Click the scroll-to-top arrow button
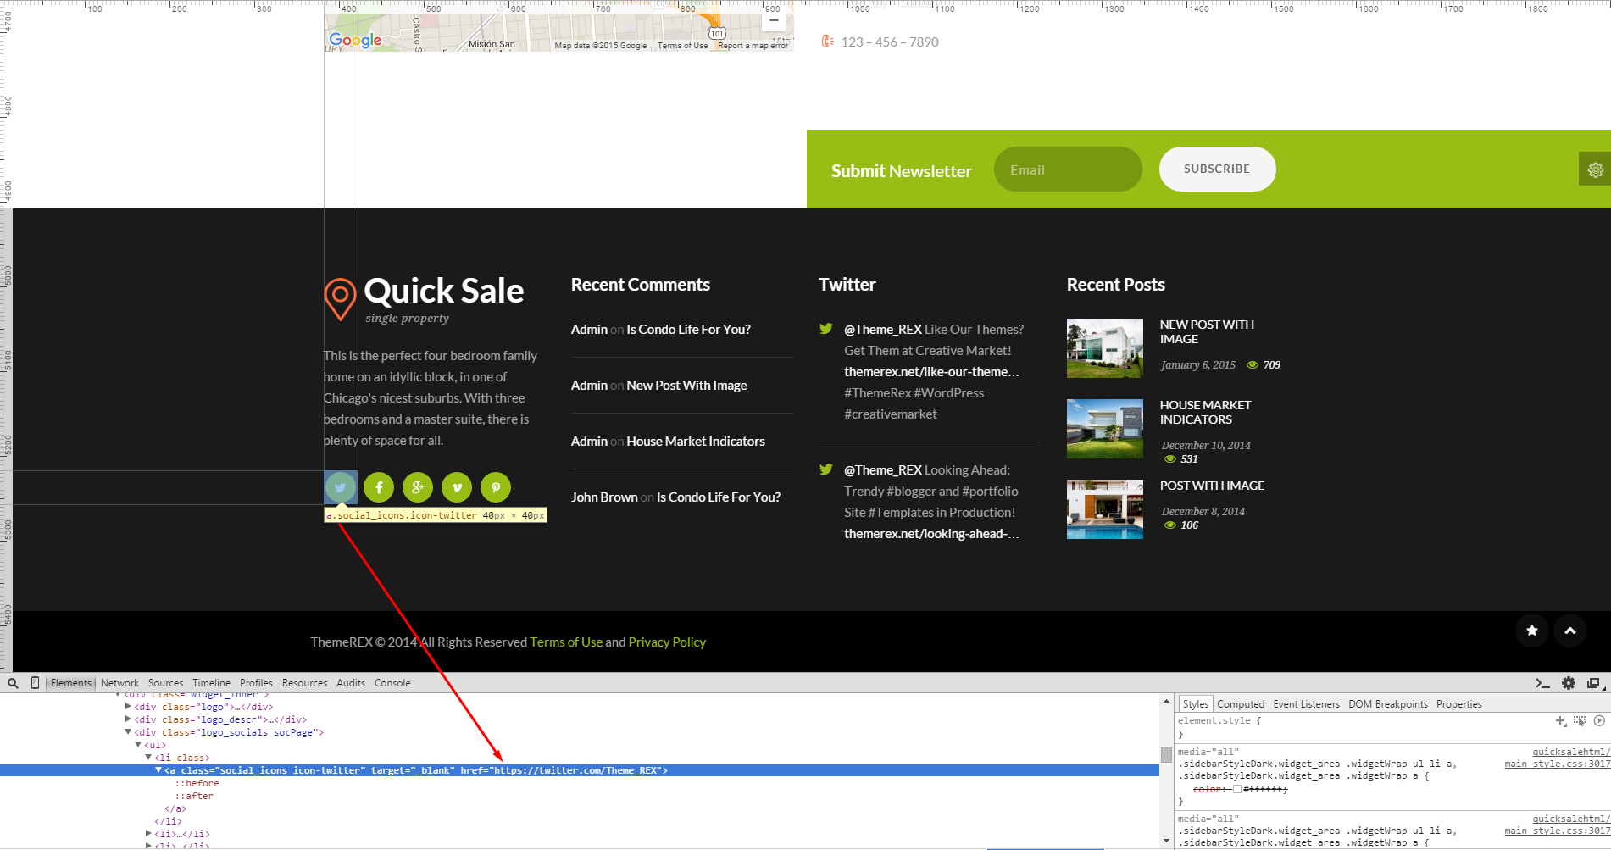1611x850 pixels. 1570,631
